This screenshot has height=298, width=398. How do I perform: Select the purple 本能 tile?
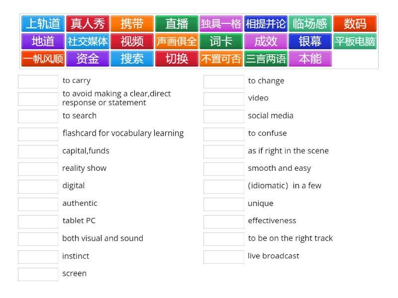(x=310, y=59)
